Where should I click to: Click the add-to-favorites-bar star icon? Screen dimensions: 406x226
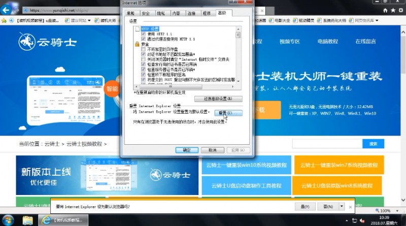pyautogui.click(x=4, y=20)
